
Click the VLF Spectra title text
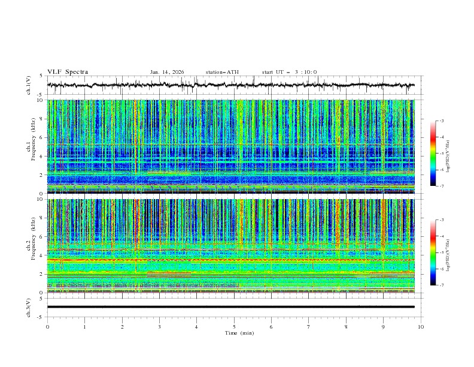coord(68,72)
